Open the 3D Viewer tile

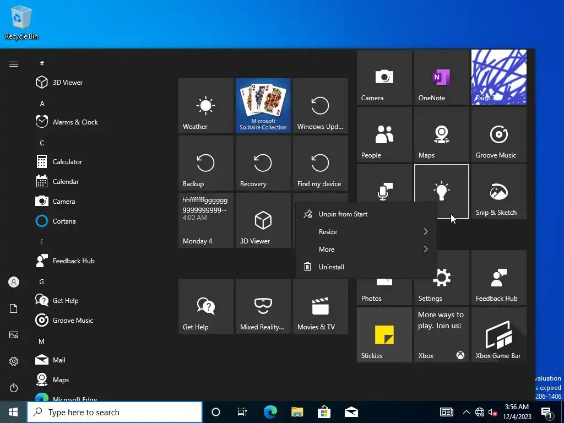pos(263,220)
